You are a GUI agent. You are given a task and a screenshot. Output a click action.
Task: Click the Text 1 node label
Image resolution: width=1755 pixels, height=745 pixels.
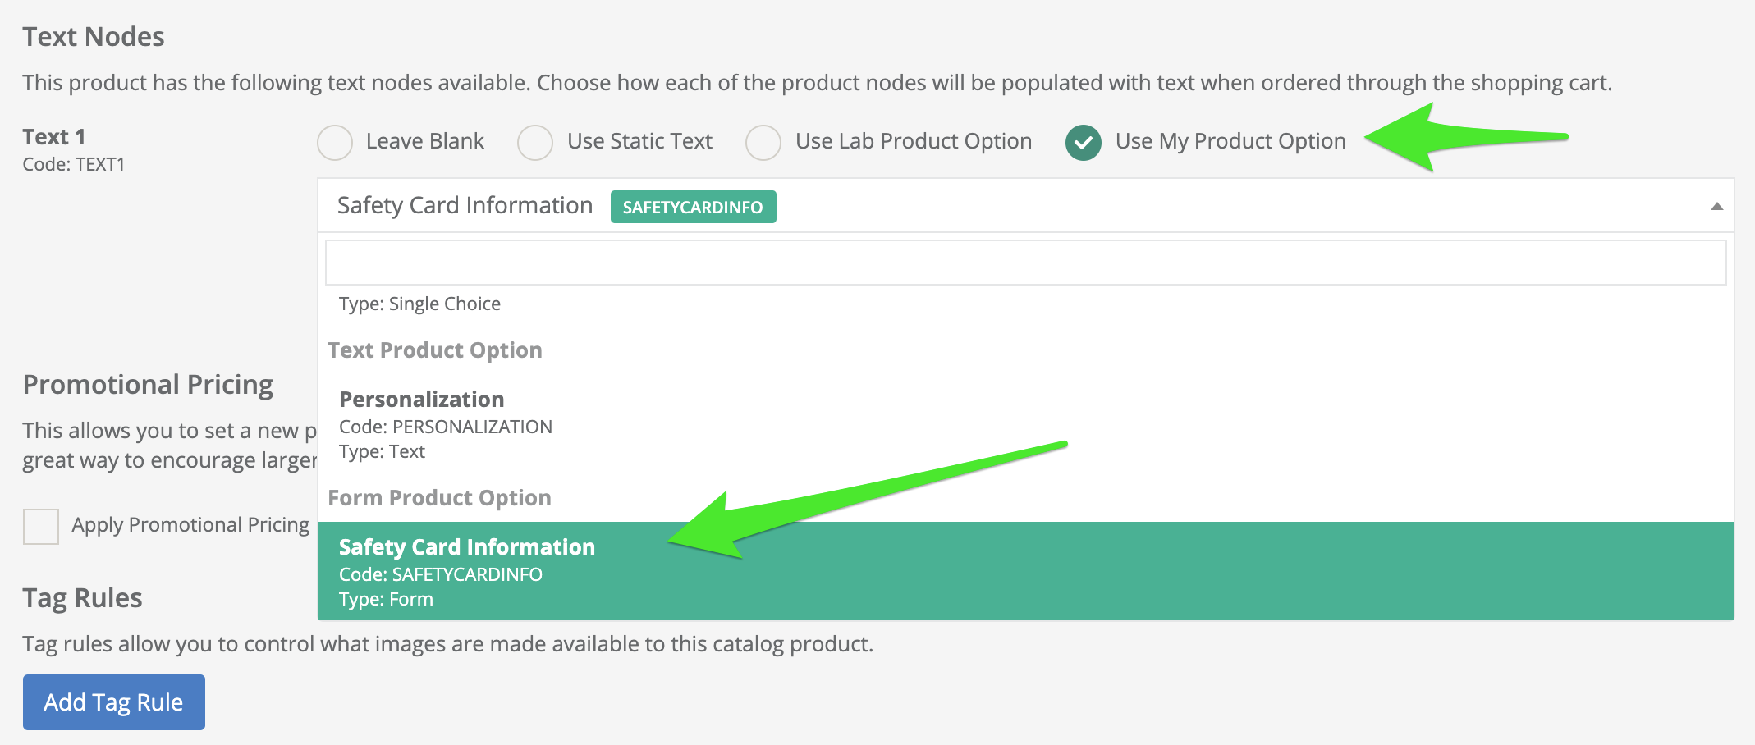click(x=54, y=136)
